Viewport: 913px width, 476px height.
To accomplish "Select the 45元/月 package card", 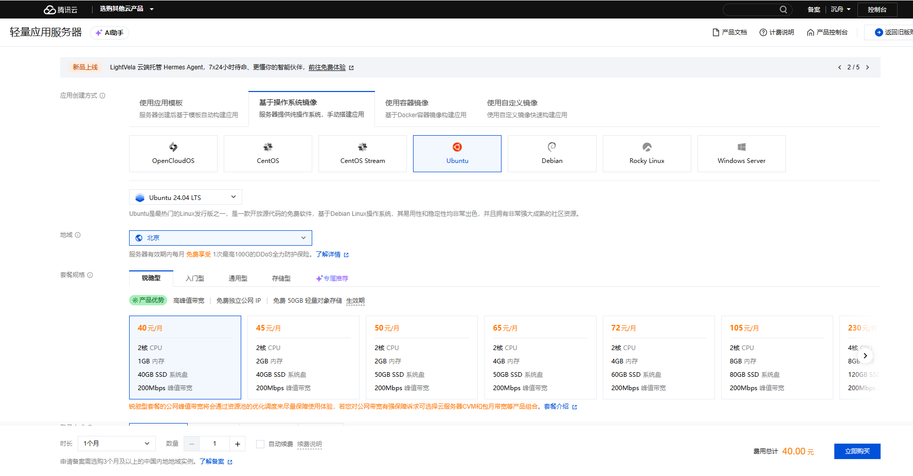I will coord(303,357).
